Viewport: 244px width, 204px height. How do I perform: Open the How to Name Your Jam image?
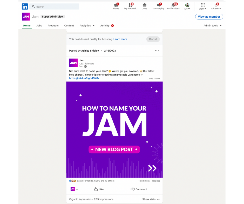coord(114,129)
